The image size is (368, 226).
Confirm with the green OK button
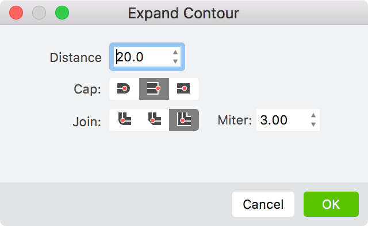(331, 204)
